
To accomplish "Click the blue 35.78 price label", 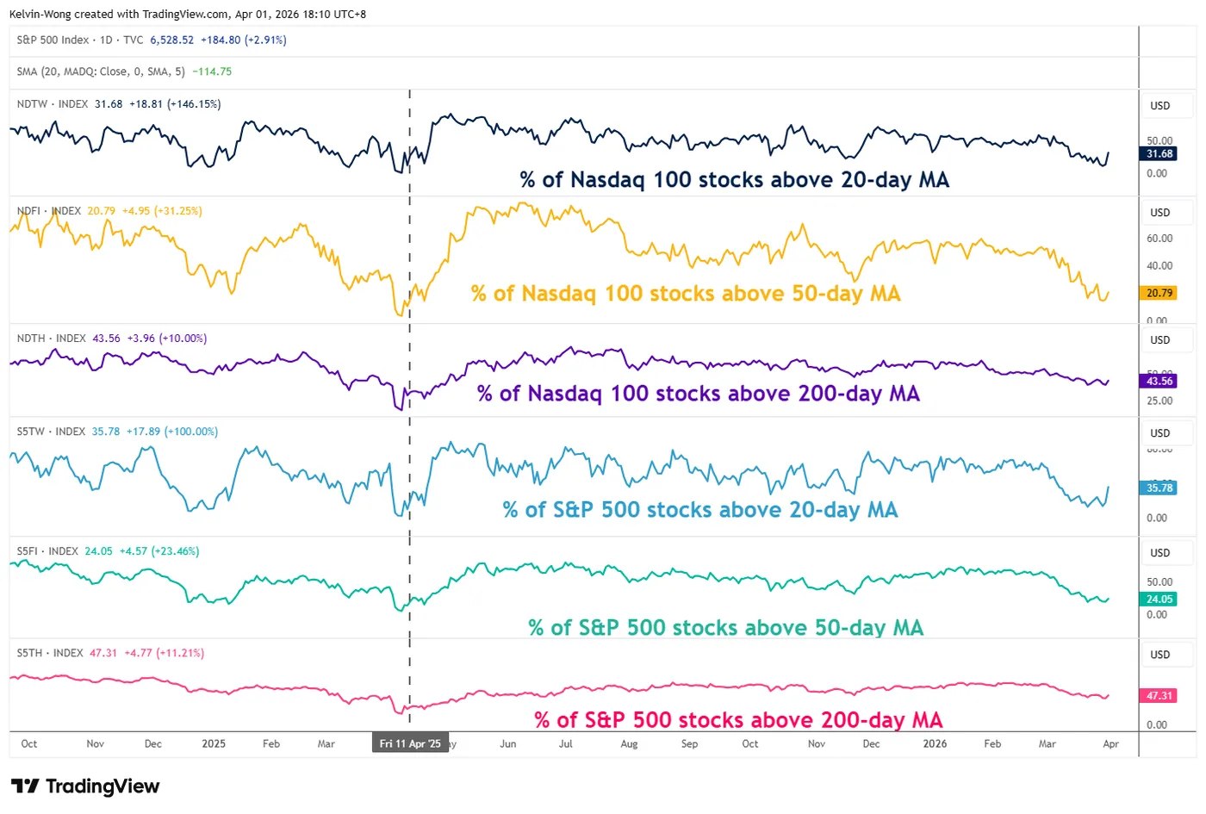I will [1159, 488].
